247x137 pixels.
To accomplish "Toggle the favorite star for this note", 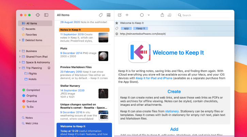I will point(117,23).
